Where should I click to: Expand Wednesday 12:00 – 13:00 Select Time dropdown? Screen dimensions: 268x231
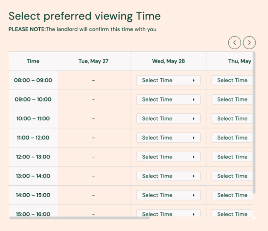click(168, 157)
